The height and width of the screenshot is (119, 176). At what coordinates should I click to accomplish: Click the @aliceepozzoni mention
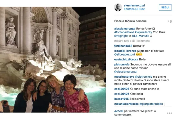point(124,54)
